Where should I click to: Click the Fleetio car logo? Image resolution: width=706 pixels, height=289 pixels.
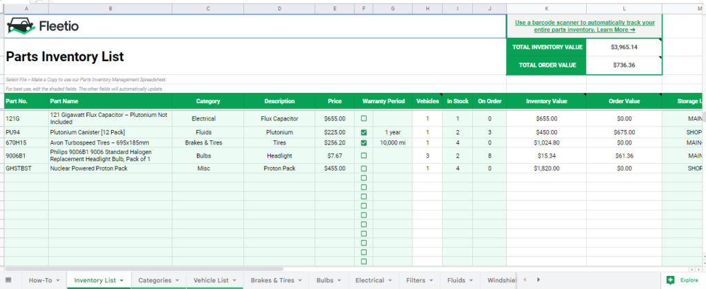click(21, 27)
